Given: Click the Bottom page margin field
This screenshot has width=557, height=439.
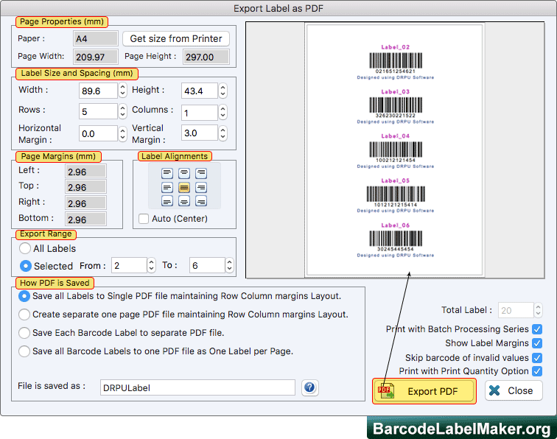Looking at the screenshot, I should point(85,219).
